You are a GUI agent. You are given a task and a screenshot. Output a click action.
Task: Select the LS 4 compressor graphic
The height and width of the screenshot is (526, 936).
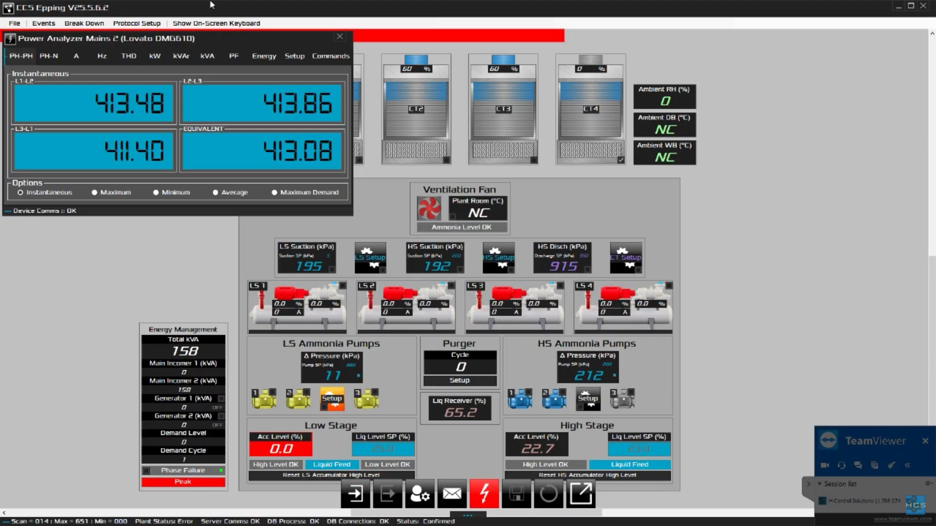tap(623, 307)
